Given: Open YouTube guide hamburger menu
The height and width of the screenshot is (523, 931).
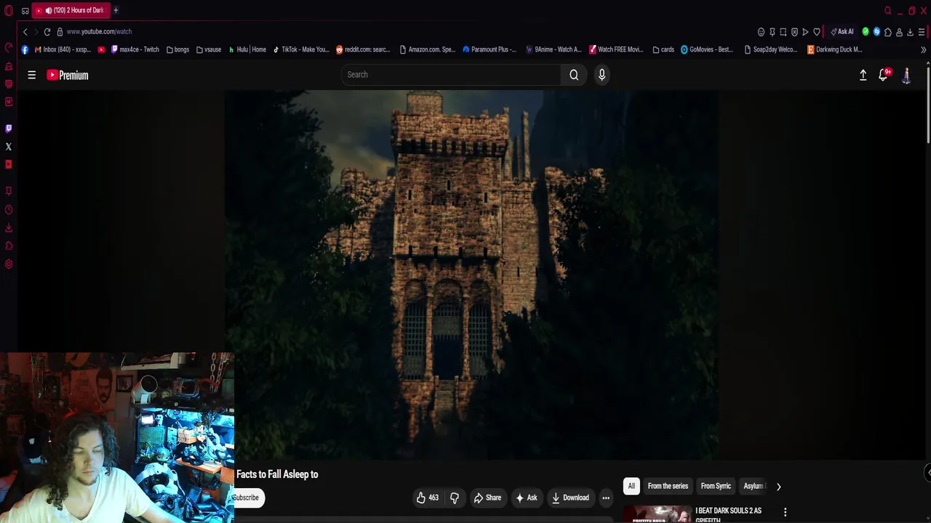Looking at the screenshot, I should tap(32, 75).
